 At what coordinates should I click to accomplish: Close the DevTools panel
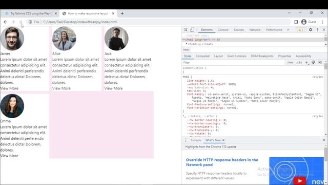click(x=324, y=30)
